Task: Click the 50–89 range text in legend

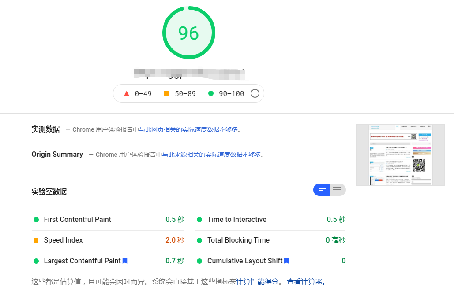Action: click(185, 94)
